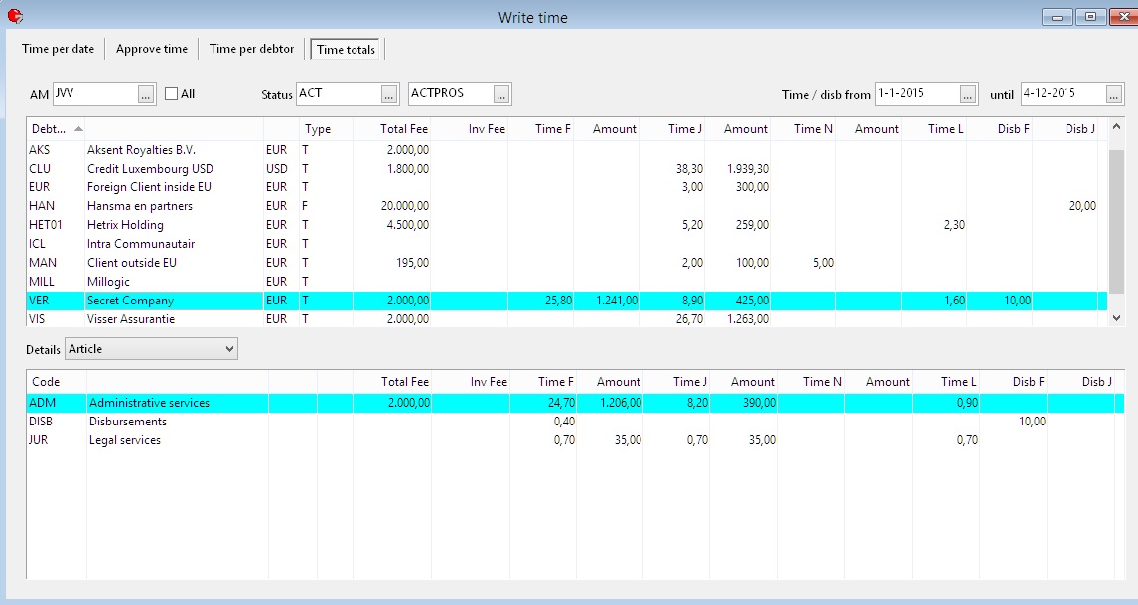Switch to the Approve time tab
The image size is (1138, 605).
pos(151,49)
